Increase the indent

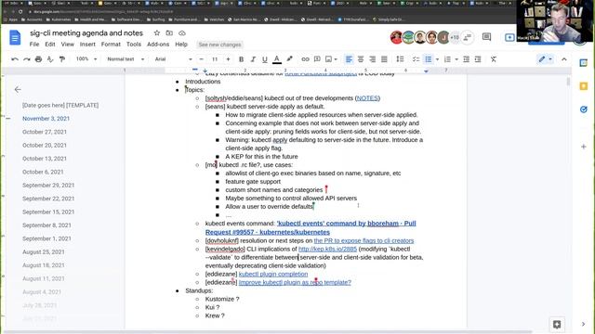tap(478, 59)
